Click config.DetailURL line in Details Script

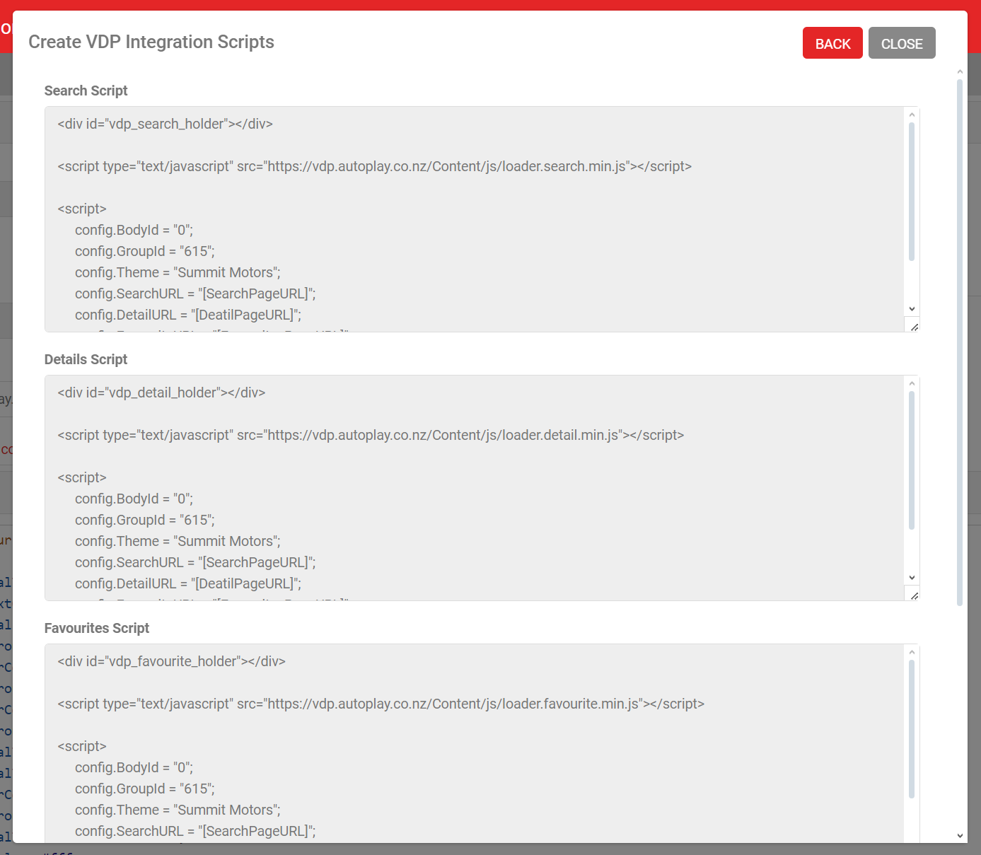(x=188, y=583)
